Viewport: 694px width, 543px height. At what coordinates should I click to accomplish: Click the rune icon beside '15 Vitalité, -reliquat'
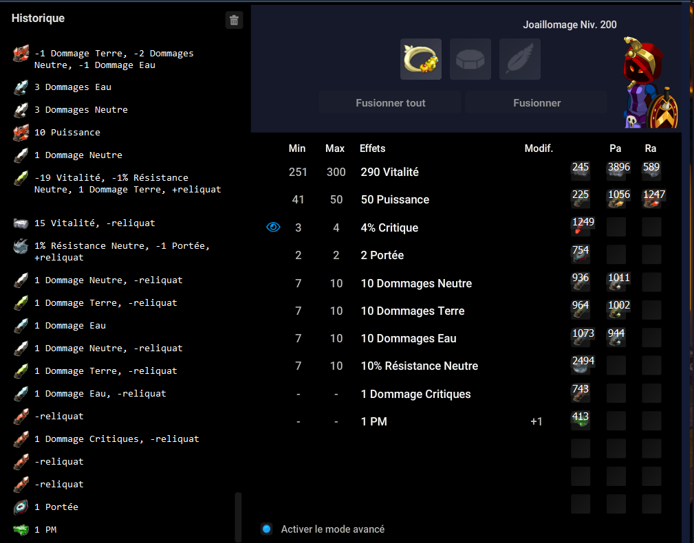pos(21,223)
